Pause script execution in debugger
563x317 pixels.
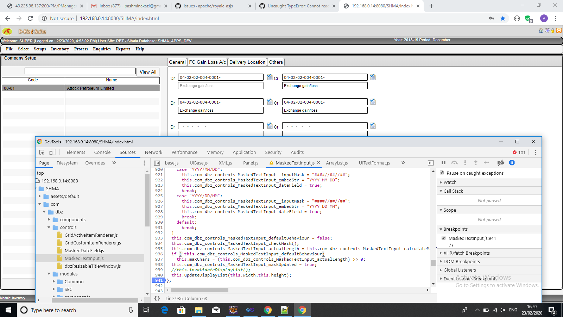point(443,163)
